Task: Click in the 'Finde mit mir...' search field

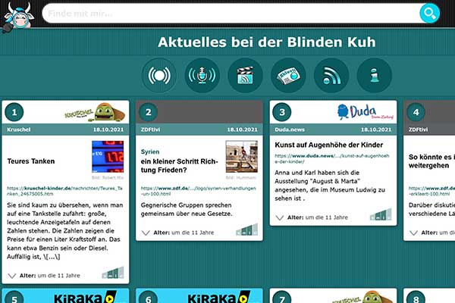Action: pyautogui.click(x=227, y=13)
